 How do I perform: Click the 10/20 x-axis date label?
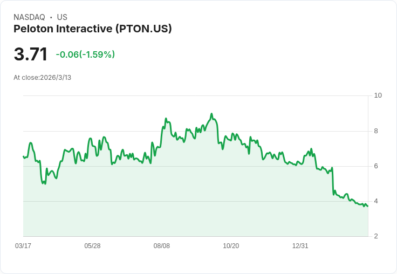231,246
